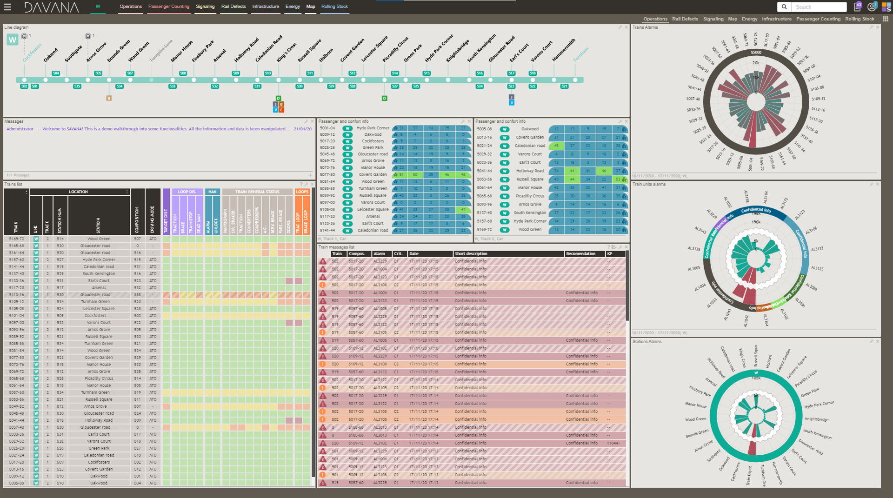
Task: Focus the Search input field
Action: pyautogui.click(x=820, y=7)
